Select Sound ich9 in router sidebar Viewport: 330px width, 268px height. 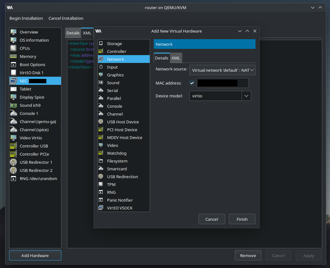click(35, 105)
